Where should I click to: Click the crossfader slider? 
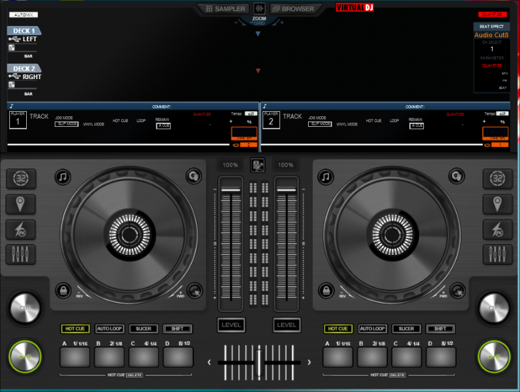pyautogui.click(x=259, y=363)
